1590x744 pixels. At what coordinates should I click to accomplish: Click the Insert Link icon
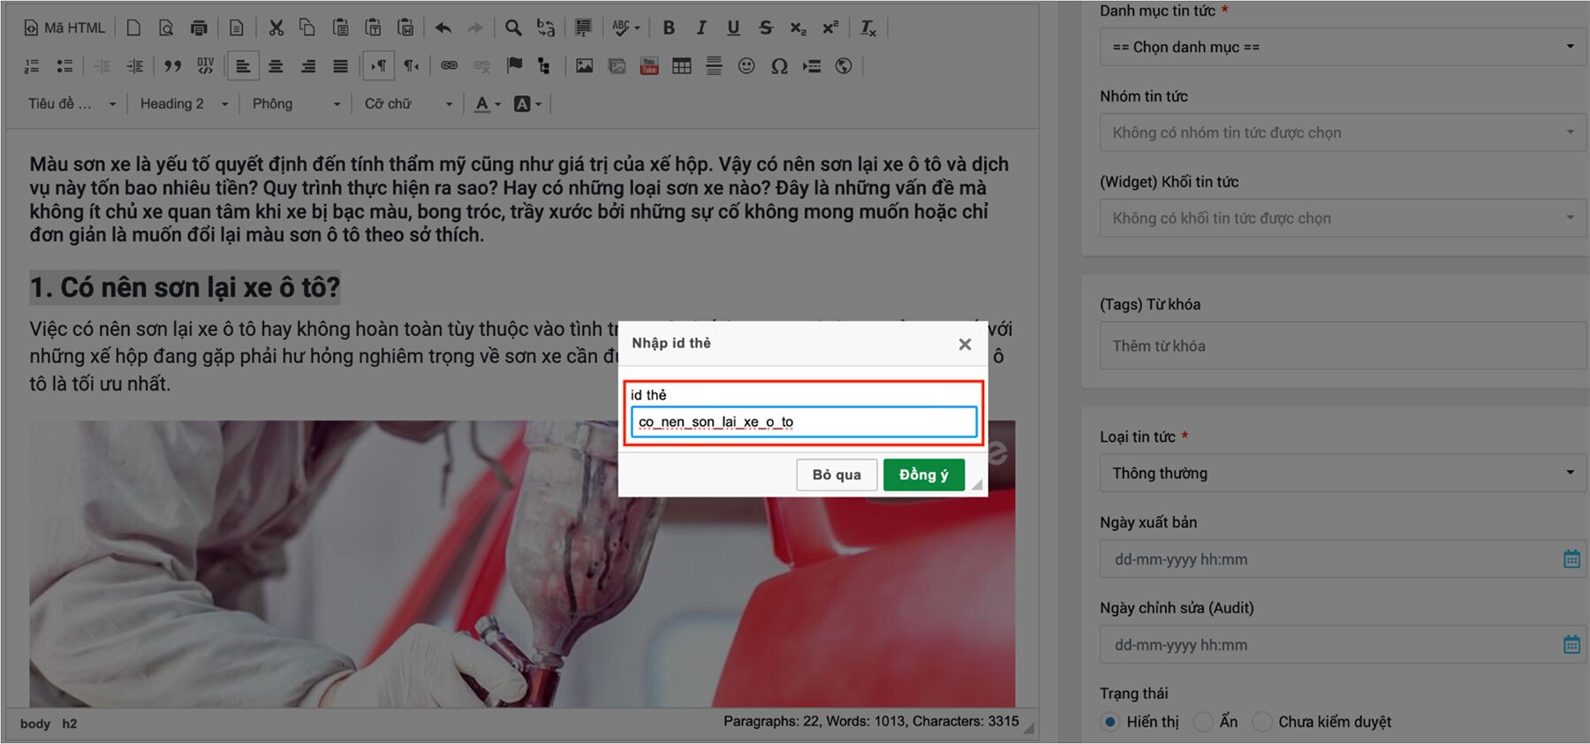tap(450, 66)
